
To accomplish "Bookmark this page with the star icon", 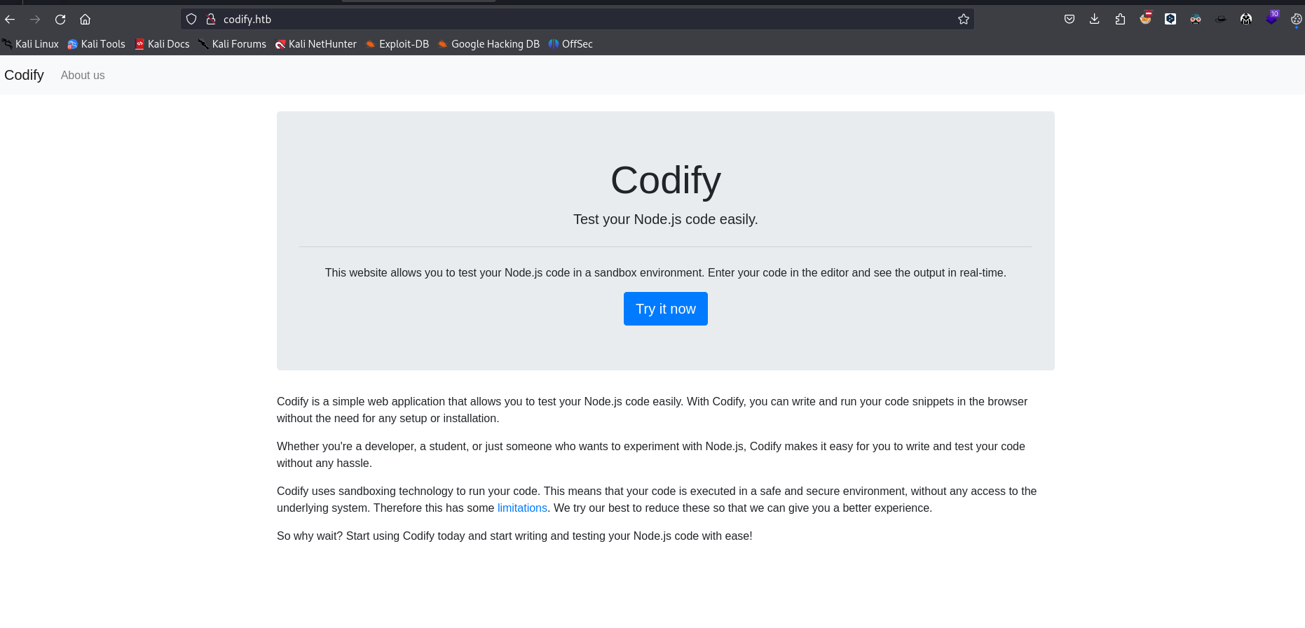I will click(964, 20).
